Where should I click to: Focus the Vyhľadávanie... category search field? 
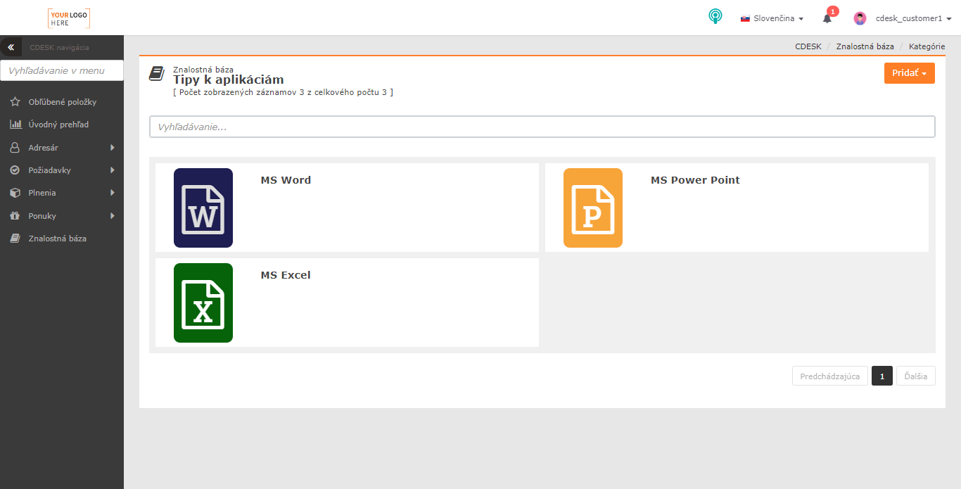(x=542, y=127)
